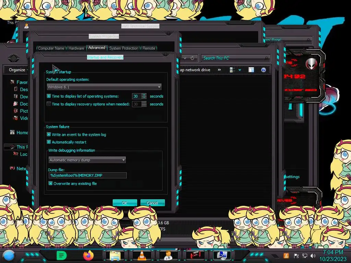This screenshot has width=351, height=263.
Task: Select the Advanced tab
Action: pyautogui.click(x=97, y=48)
